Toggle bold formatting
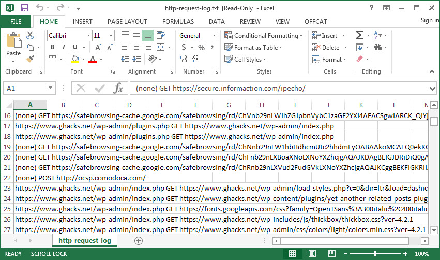The width and height of the screenshot is (440, 260). coord(52,47)
